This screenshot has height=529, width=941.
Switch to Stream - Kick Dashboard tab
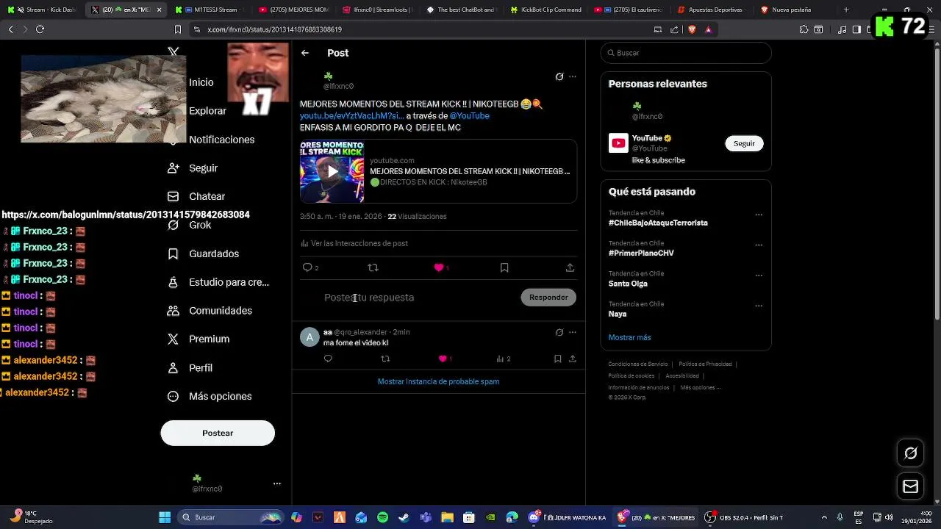coord(44,10)
